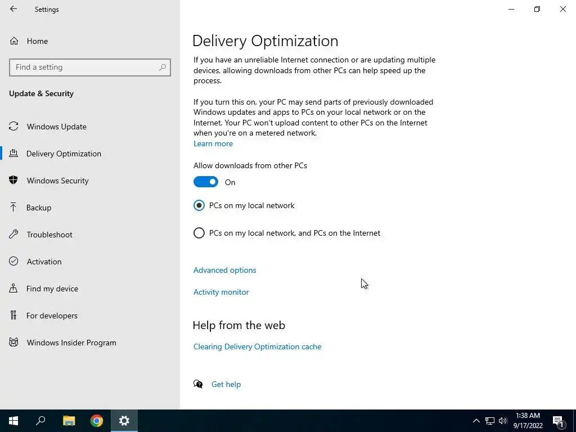Launch Google Chrome from taskbar
The height and width of the screenshot is (432, 576).
point(97,421)
